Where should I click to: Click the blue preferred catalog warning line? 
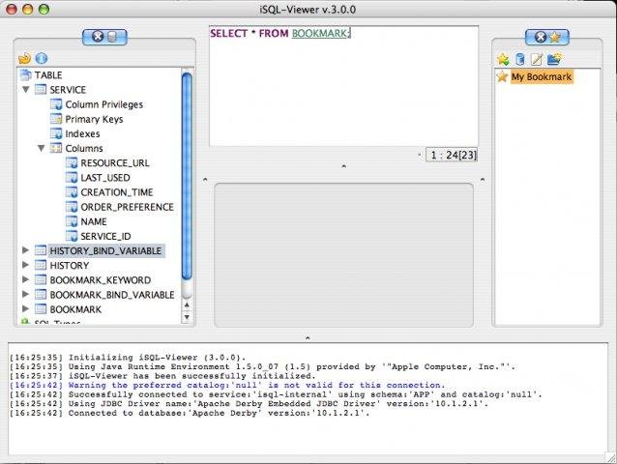[227, 385]
